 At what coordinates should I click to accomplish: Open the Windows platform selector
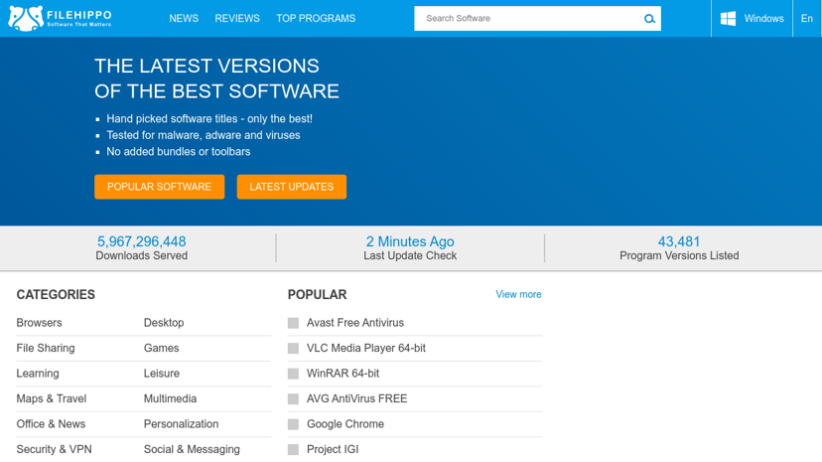(752, 18)
